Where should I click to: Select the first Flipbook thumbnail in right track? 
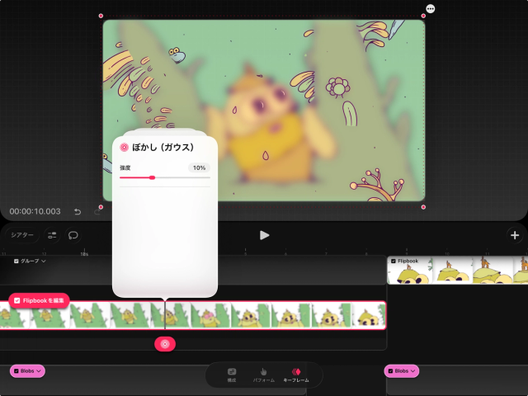pos(409,270)
